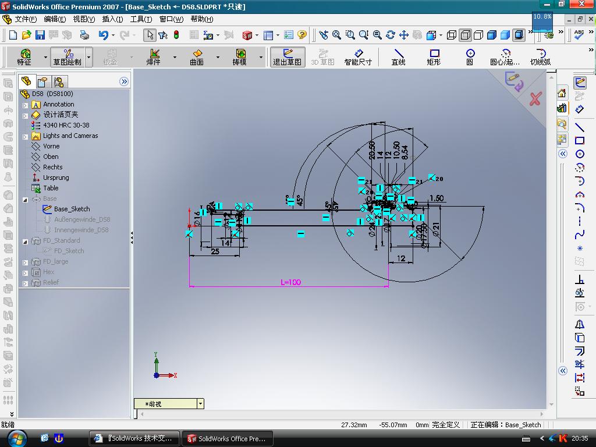Toggle Hidden Lines Visible display
Screen dimensions: 596x447
(465, 35)
